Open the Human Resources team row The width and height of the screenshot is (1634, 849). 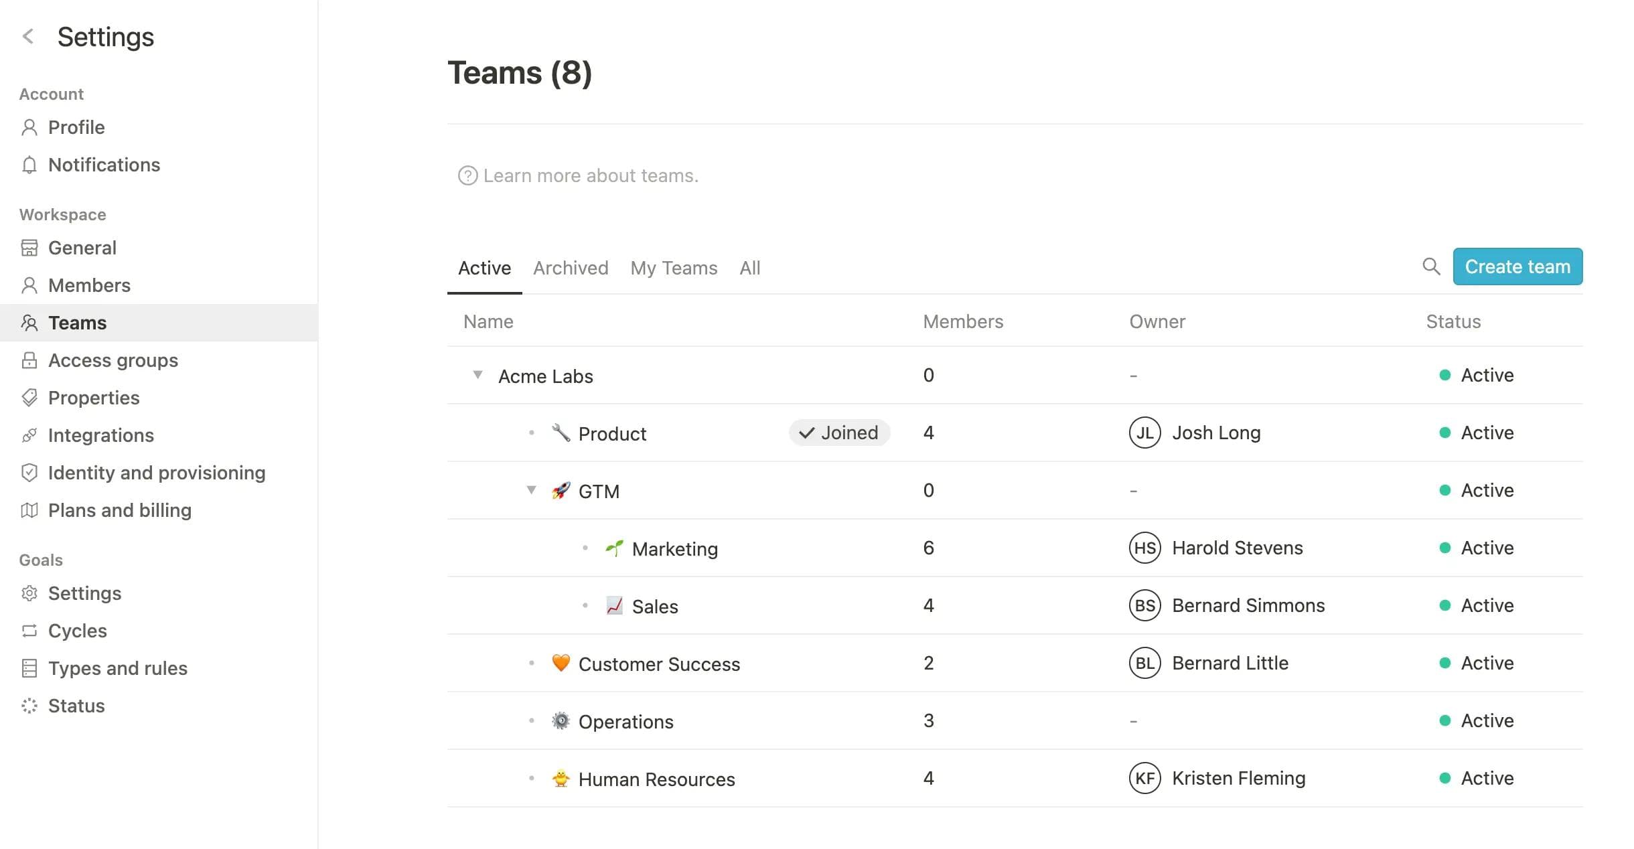[656, 779]
